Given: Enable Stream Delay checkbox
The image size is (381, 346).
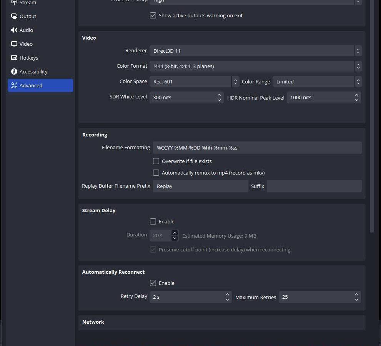Looking at the screenshot, I should [x=153, y=221].
